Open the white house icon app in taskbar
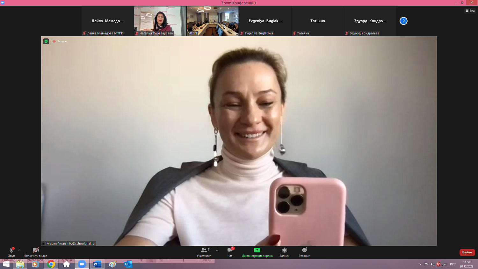Viewport: 478px width, 269px height. pyautogui.click(x=66, y=264)
